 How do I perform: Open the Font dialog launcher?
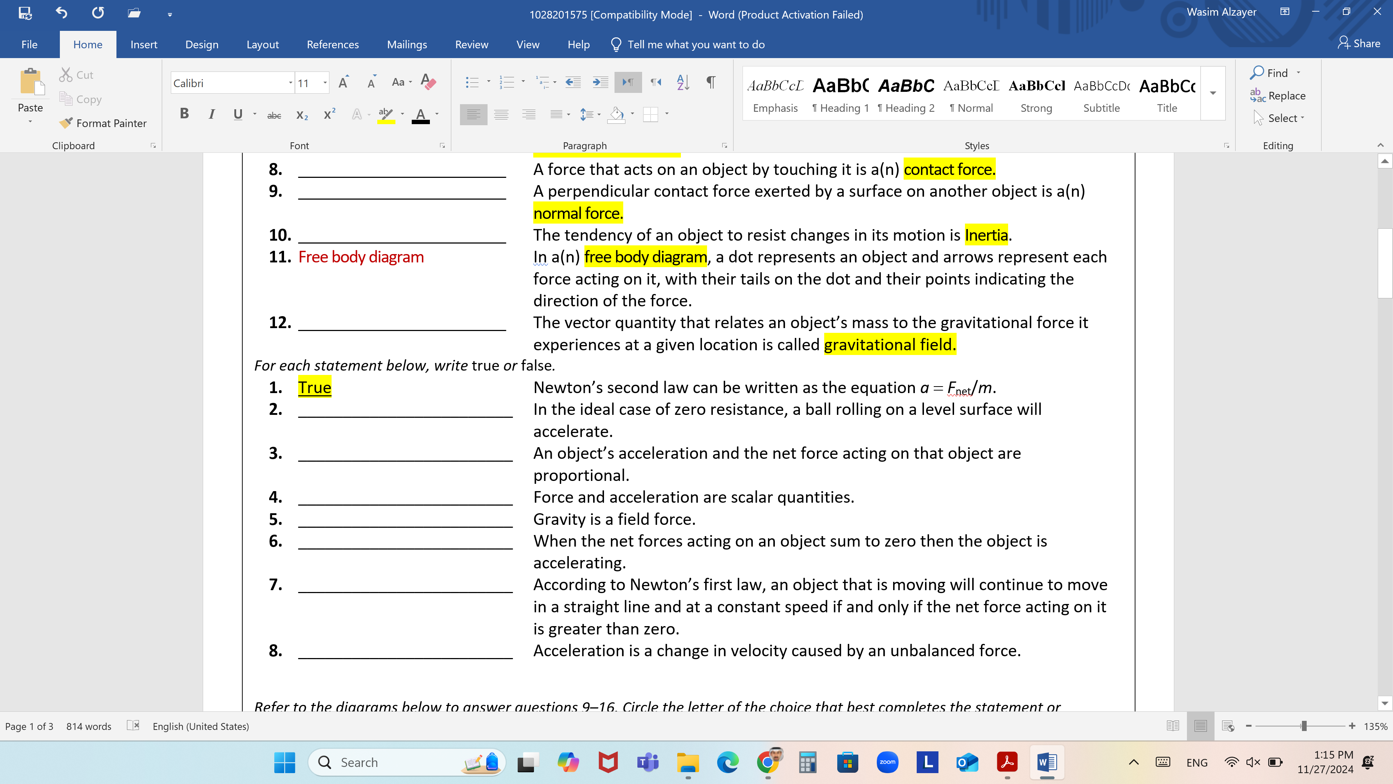442,146
